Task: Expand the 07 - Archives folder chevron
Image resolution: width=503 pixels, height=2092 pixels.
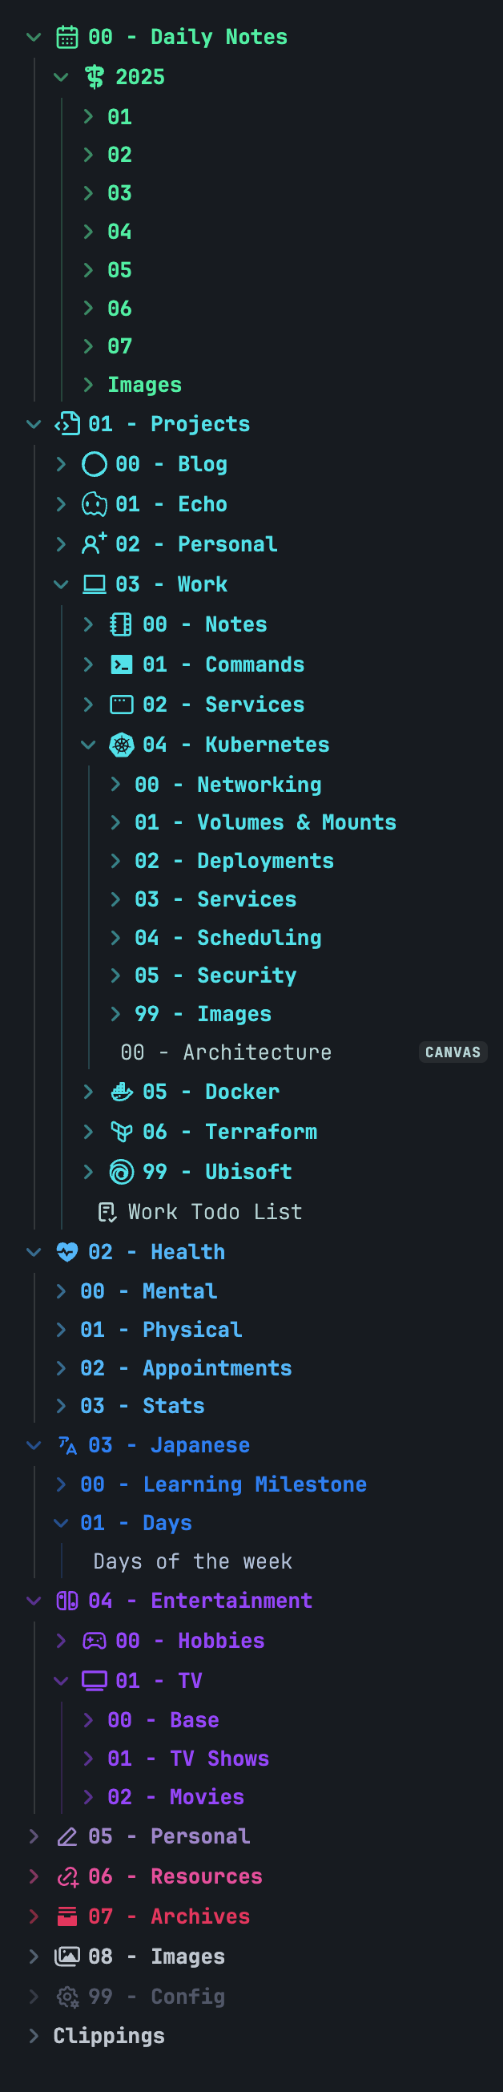Action: click(x=34, y=1916)
